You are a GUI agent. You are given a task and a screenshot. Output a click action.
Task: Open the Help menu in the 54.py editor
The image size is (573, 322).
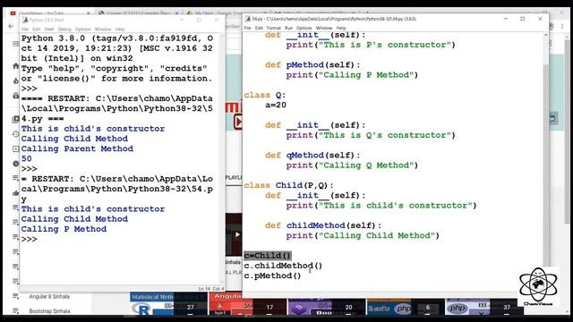(x=341, y=28)
